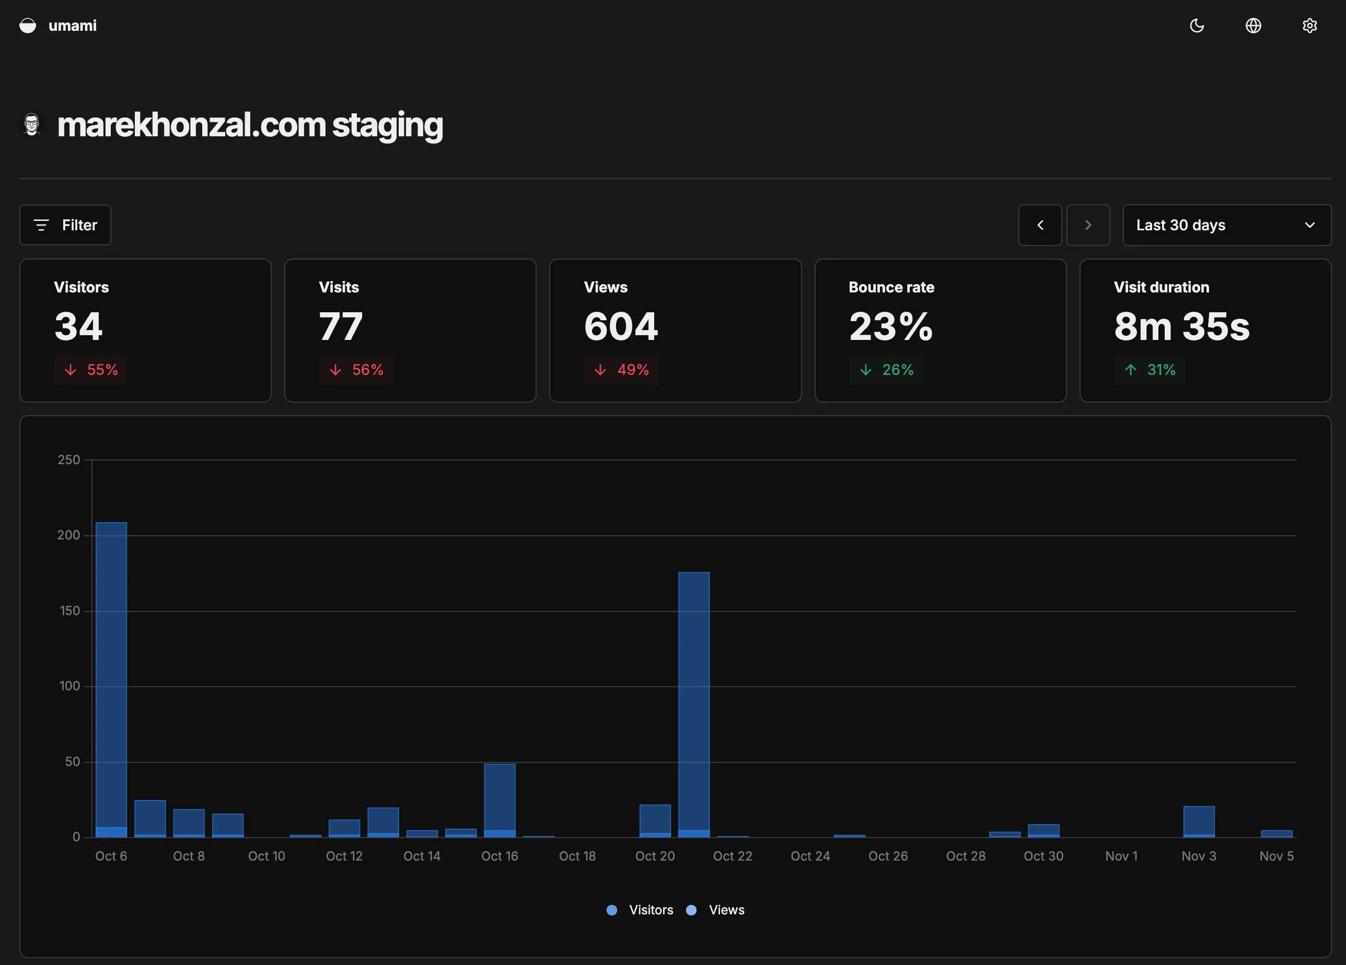The height and width of the screenshot is (965, 1346).
Task: Navigate to next period with right arrow
Action: tap(1088, 225)
